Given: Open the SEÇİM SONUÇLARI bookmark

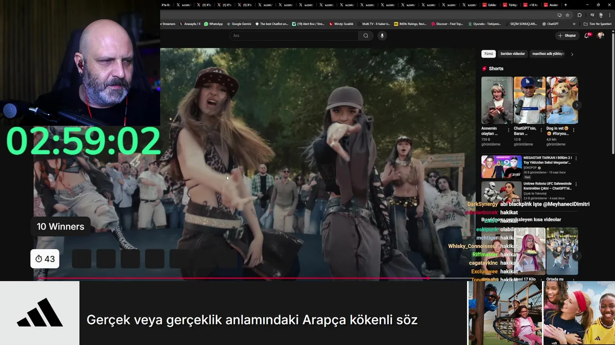Looking at the screenshot, I should [521, 23].
